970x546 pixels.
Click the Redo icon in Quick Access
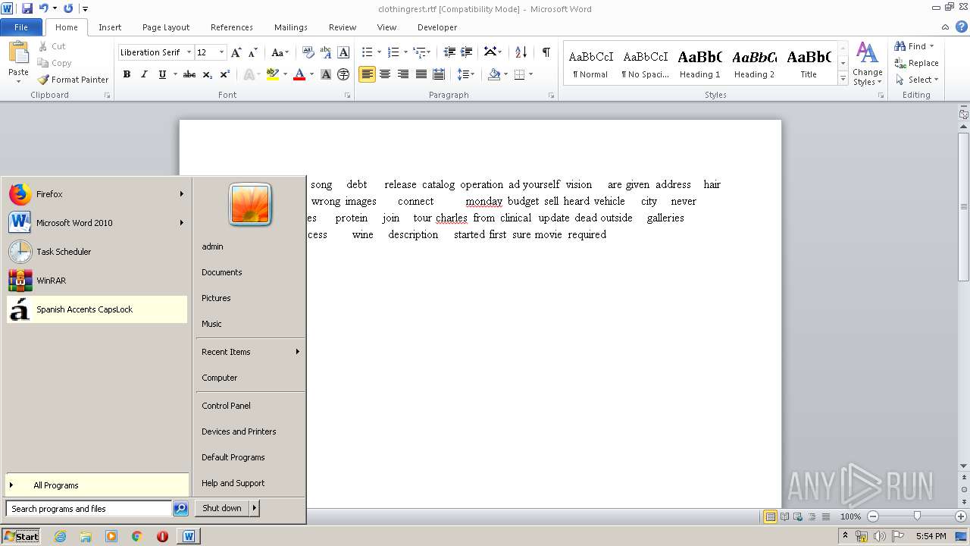point(68,8)
